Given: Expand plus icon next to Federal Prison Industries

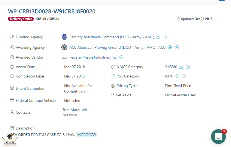Looking at the screenshot, I should coord(121,57).
